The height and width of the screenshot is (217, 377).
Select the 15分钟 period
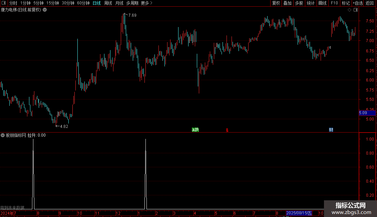pos(53,3)
